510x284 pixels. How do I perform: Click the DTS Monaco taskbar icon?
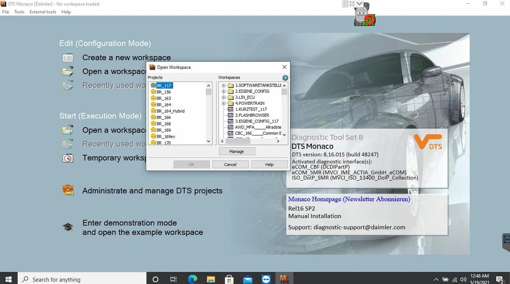[x=284, y=279]
